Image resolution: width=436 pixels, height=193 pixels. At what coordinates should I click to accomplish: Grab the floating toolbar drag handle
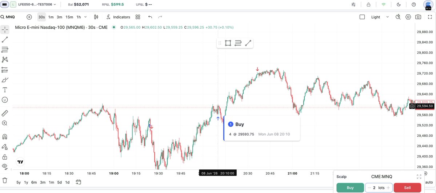pos(220,43)
